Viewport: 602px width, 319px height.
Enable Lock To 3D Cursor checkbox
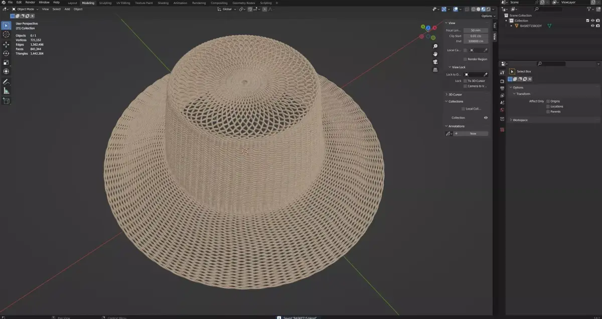coord(466,81)
